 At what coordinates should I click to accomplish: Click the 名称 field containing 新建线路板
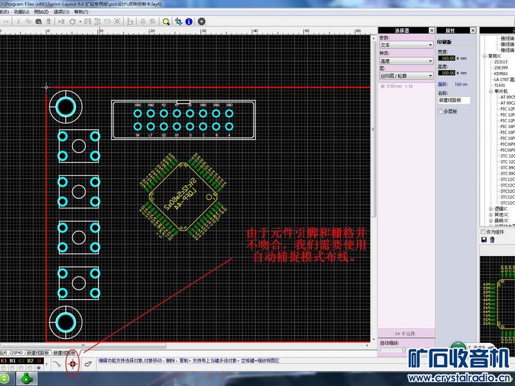click(454, 100)
